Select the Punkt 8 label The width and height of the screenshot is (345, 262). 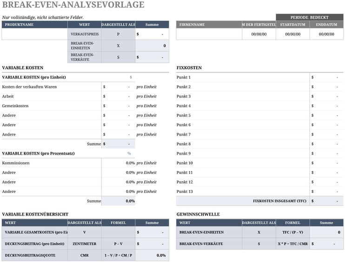pyautogui.click(x=184, y=144)
